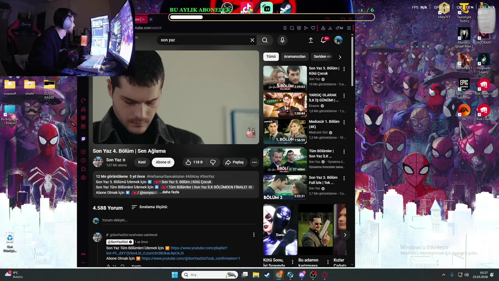Select the shorts folder on the desktop

30,87
